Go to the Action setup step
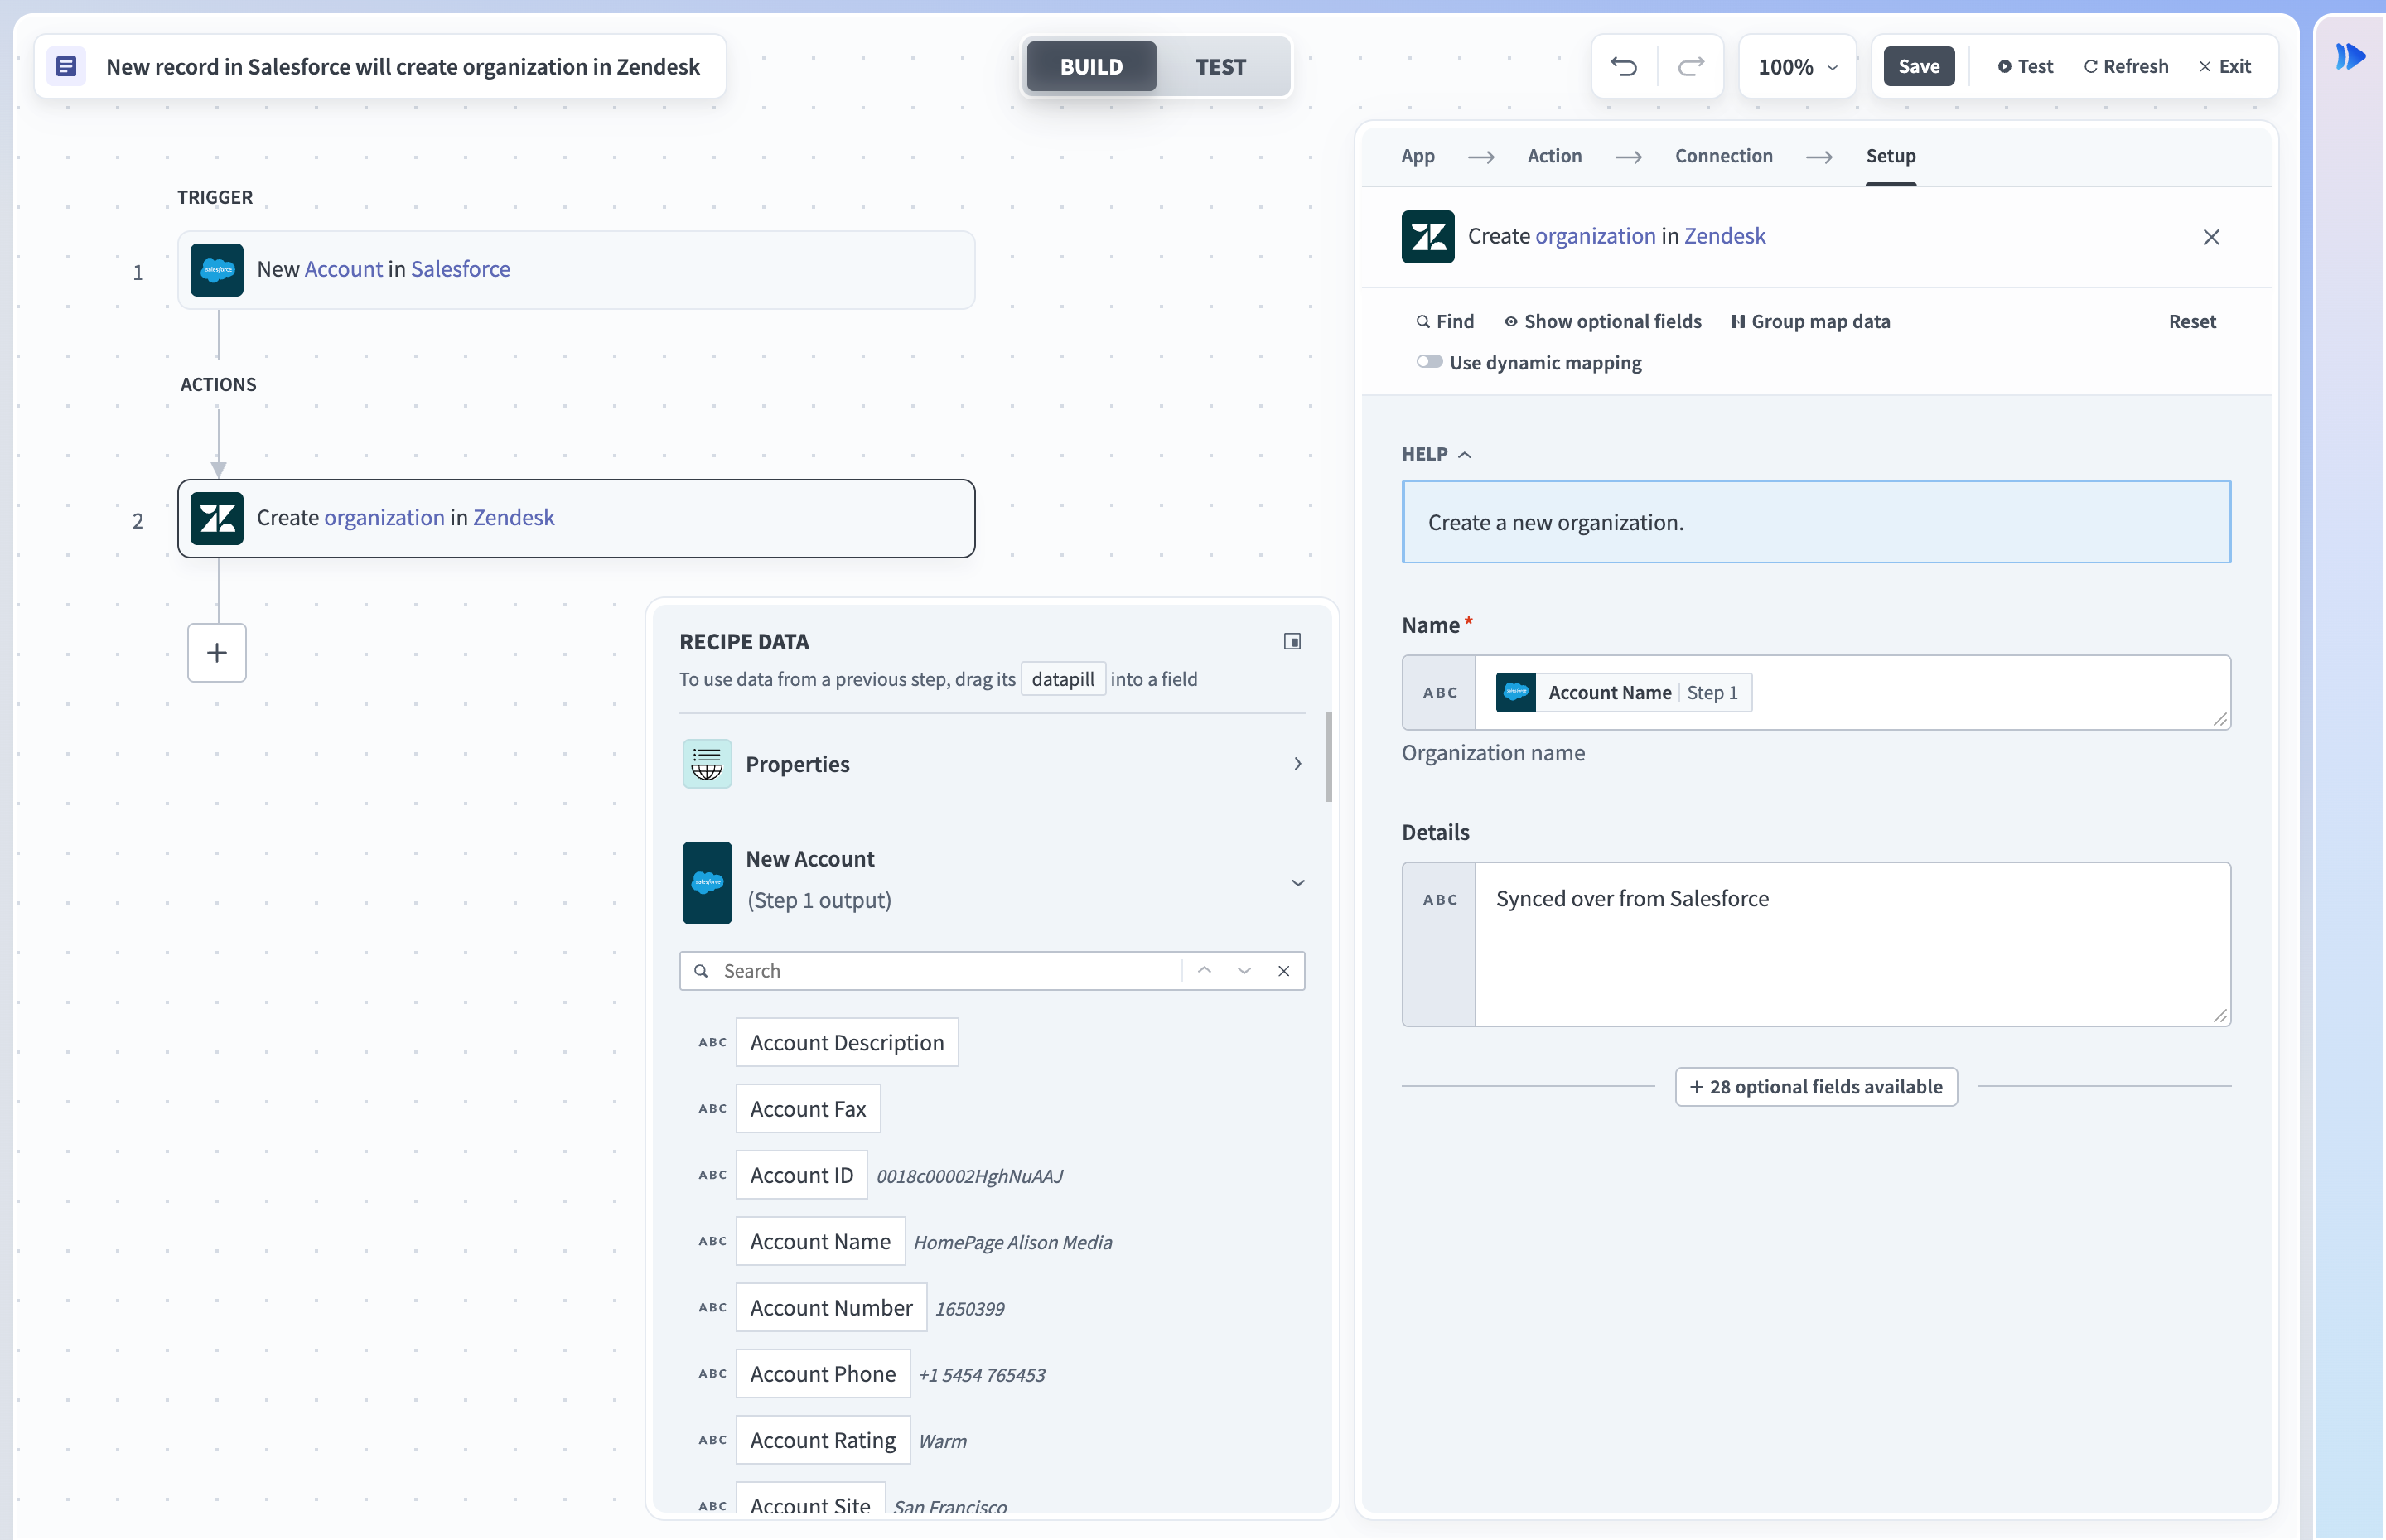 [1554, 156]
